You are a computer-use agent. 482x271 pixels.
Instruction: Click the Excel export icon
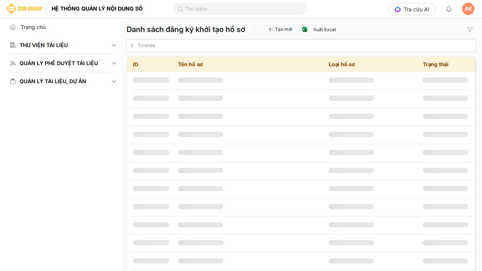(305, 29)
